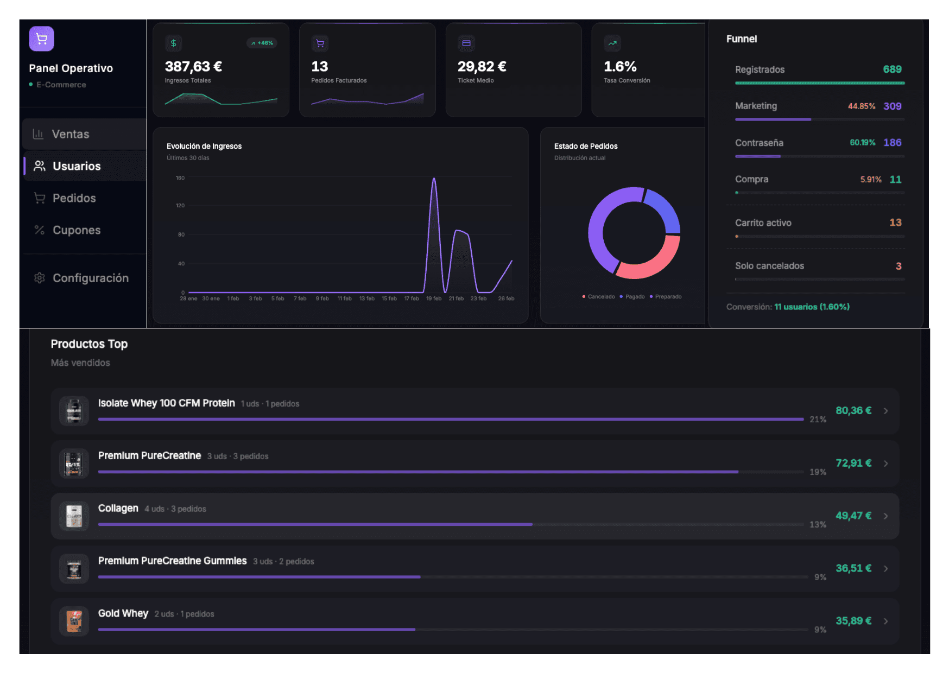The height and width of the screenshot is (673, 949).
Task: Toggle the Preparado legend item in donut chart
Action: point(666,297)
